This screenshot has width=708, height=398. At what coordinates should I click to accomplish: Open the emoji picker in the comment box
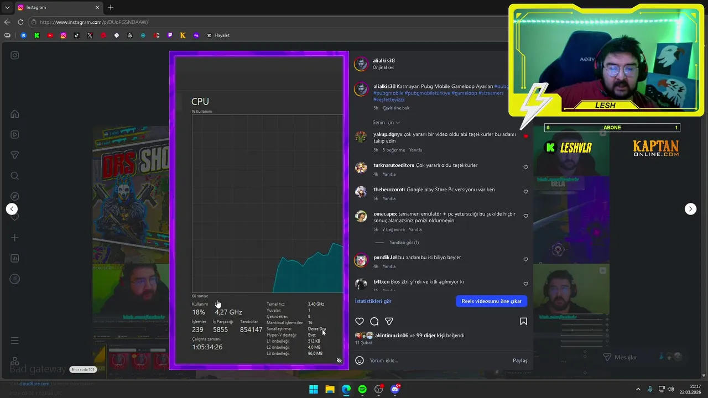coord(360,360)
